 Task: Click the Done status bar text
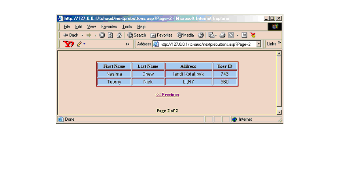pyautogui.click(x=70, y=119)
